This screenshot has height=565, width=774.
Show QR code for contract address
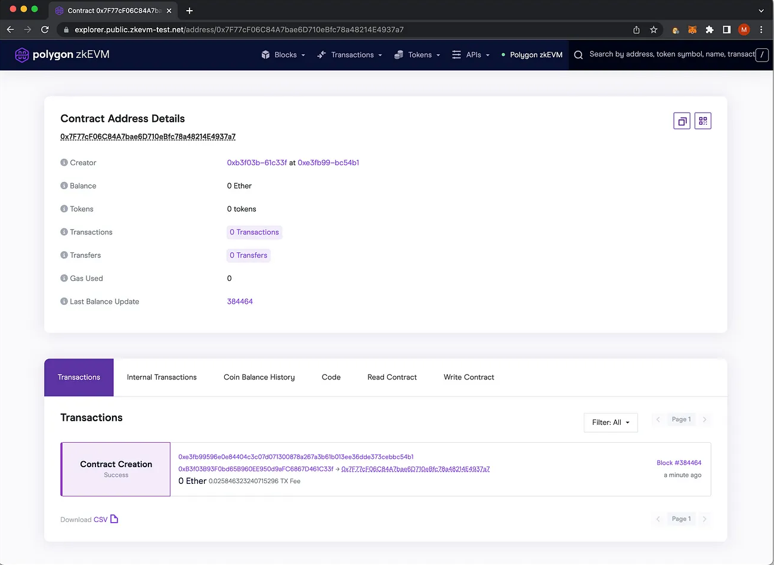pyautogui.click(x=702, y=121)
